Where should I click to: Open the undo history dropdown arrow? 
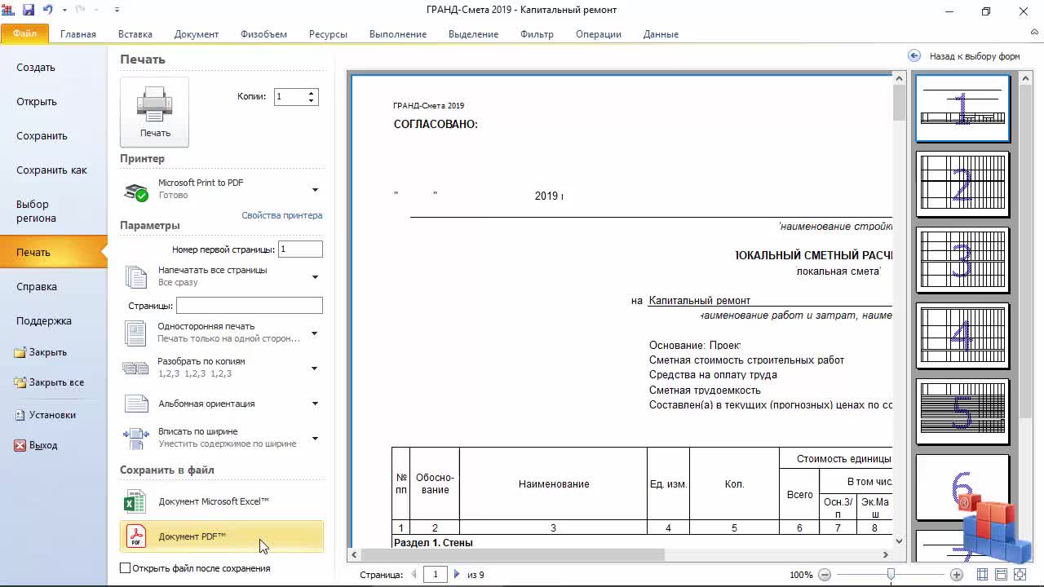pos(64,11)
